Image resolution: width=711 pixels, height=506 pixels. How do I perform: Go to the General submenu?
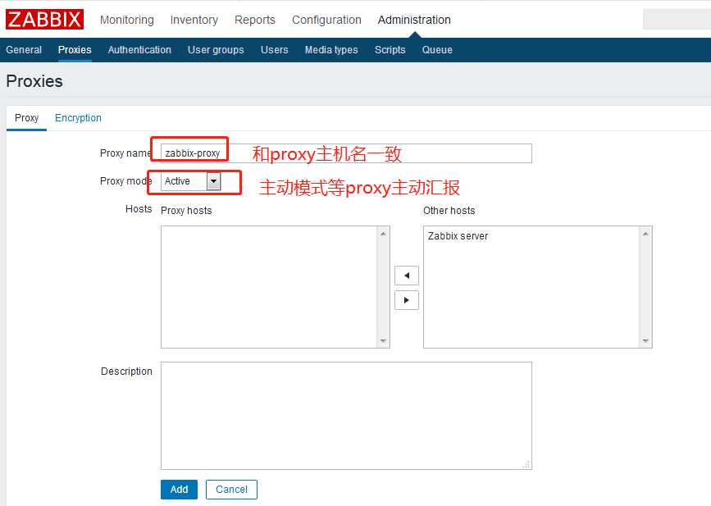point(24,50)
